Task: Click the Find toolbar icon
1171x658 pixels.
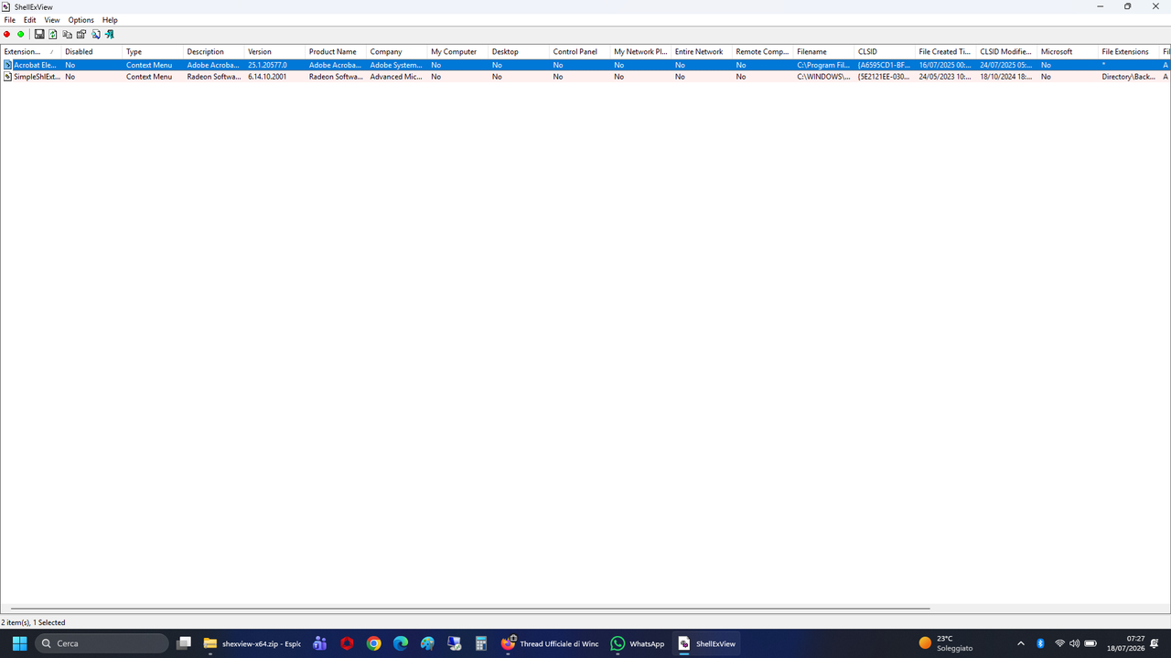Action: click(x=95, y=34)
